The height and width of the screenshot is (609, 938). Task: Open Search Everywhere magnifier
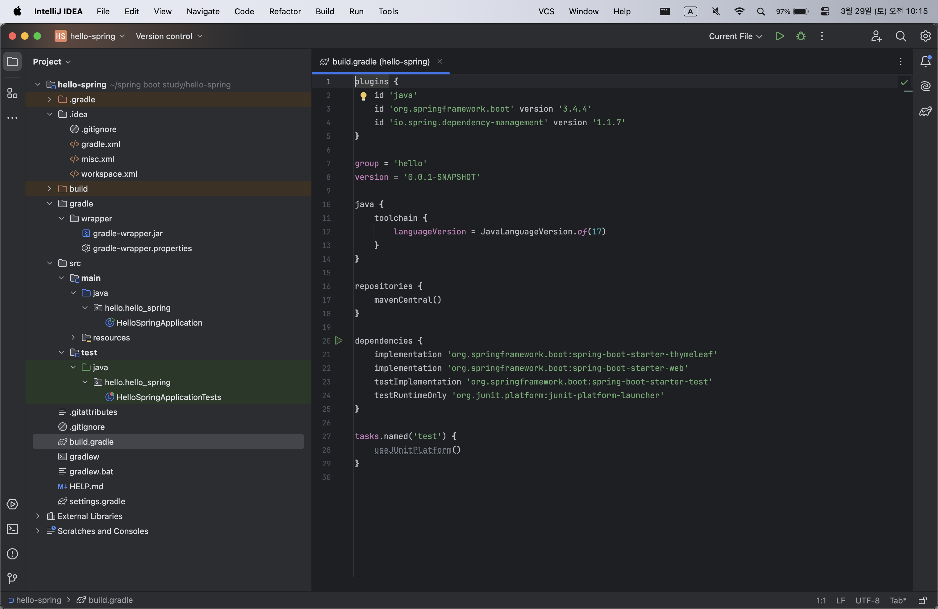(x=900, y=36)
